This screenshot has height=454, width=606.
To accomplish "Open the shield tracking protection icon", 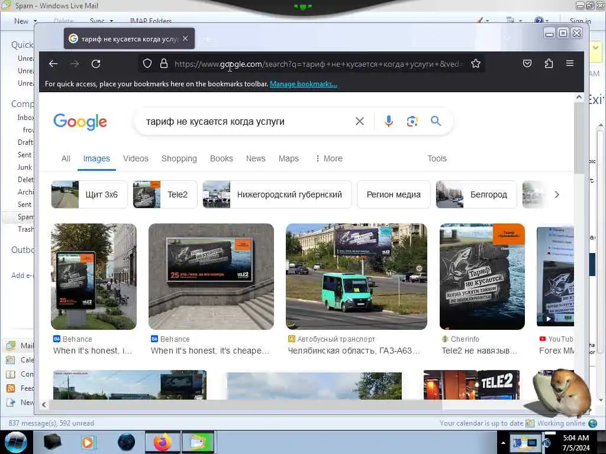I will [x=147, y=63].
